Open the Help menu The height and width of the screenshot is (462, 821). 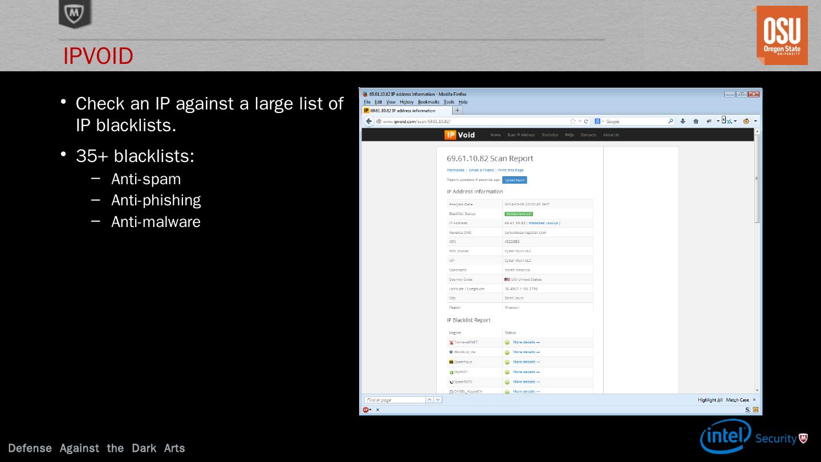(x=463, y=102)
